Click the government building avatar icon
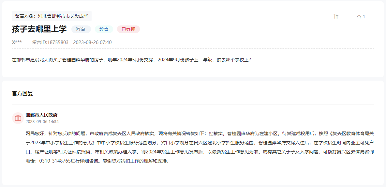Screen dimensions: 386x187 click(18, 118)
